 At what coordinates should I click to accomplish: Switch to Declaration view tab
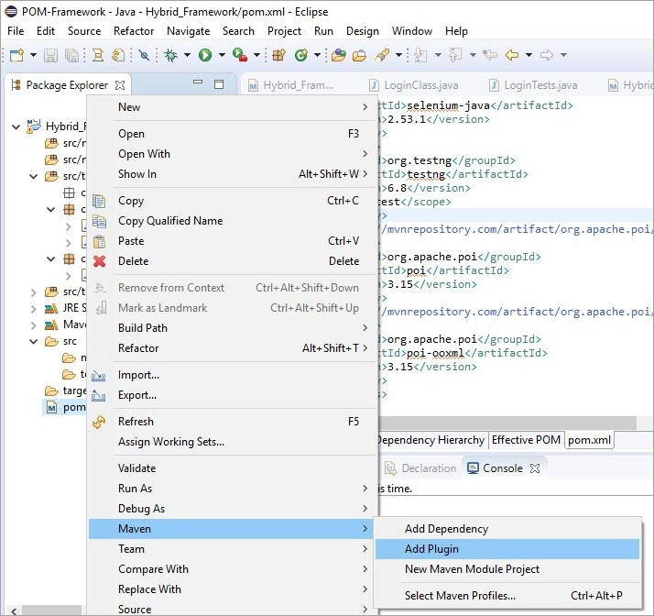point(422,468)
